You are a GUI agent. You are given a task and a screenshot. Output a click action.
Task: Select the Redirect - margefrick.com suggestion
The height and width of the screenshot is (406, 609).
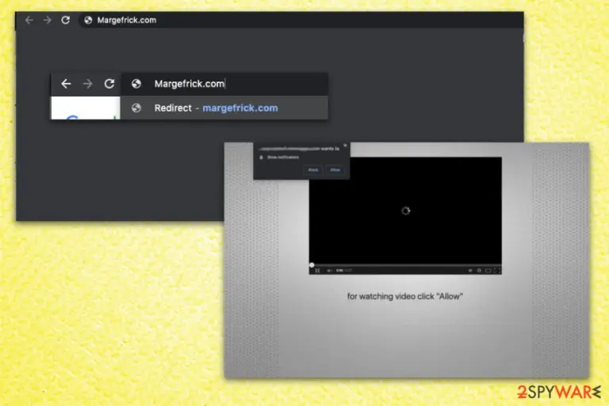224,108
